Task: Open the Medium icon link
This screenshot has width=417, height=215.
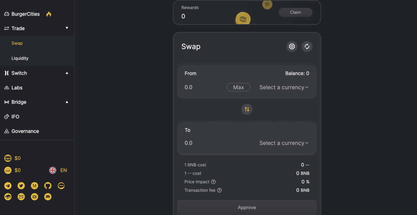Action: pyautogui.click(x=35, y=186)
